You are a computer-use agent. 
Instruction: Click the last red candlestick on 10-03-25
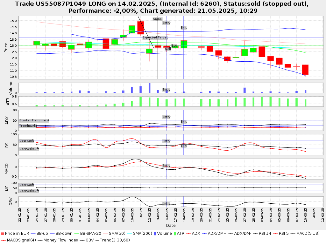click(305, 70)
